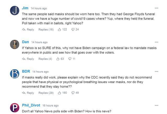The image size is (167, 114).
Task: Click thumbs up on Jim's comment
Action: click(59, 30)
